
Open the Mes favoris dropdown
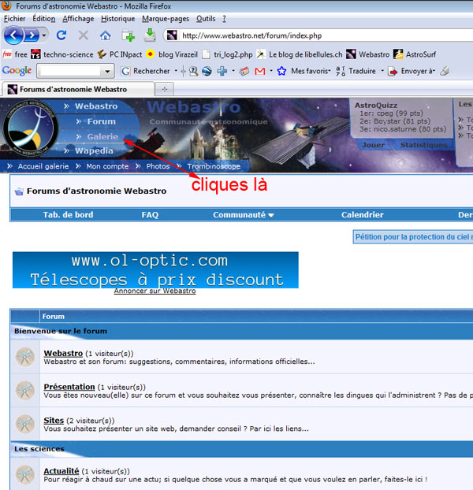tap(311, 71)
